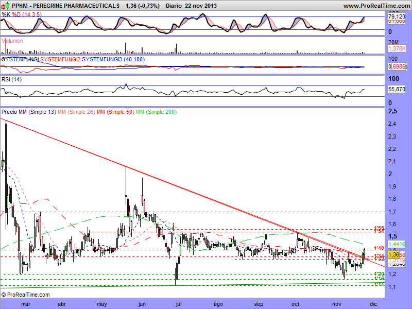Image resolution: width=412 pixels, height=309 pixels.
Task: Click the candlestick icon beside PPHM
Action: pyautogui.click(x=6, y=5)
